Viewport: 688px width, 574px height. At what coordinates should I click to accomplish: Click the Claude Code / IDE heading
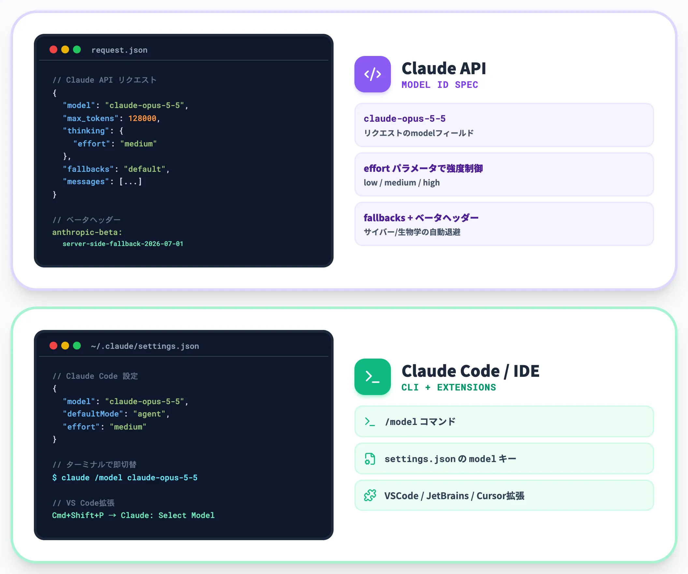point(470,371)
